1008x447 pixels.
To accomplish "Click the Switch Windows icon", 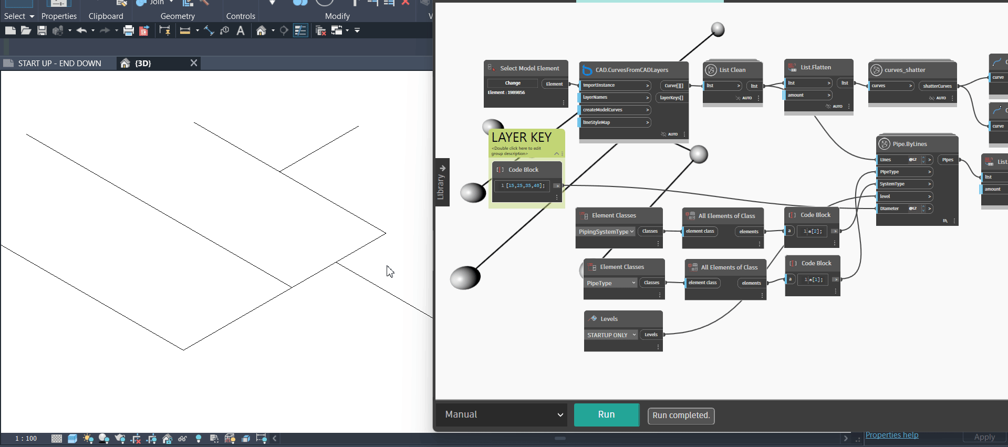I will (x=337, y=30).
